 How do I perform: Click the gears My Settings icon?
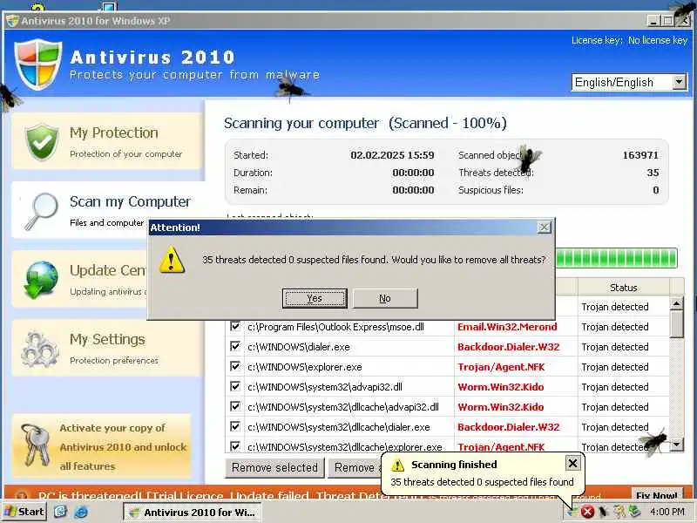(40, 350)
